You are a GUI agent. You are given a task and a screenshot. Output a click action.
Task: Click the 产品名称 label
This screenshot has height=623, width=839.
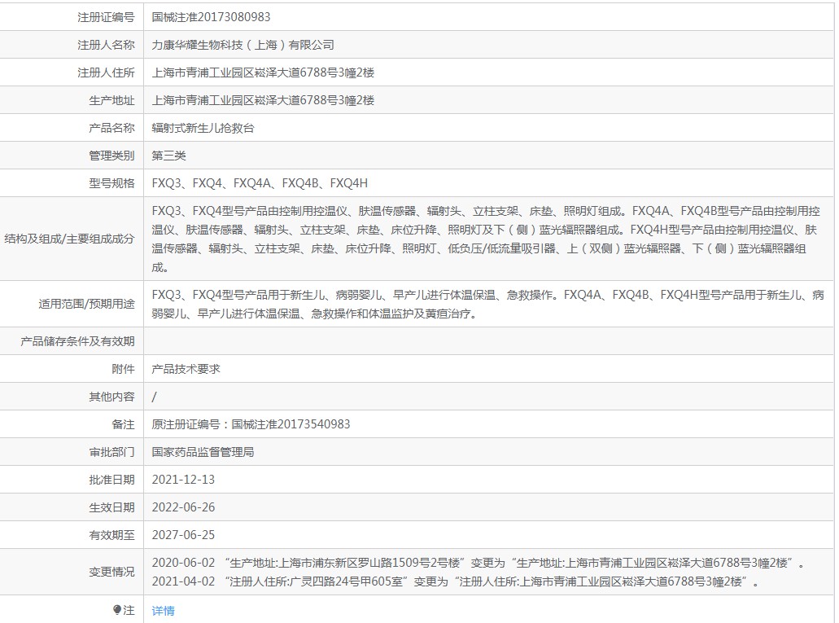point(111,128)
